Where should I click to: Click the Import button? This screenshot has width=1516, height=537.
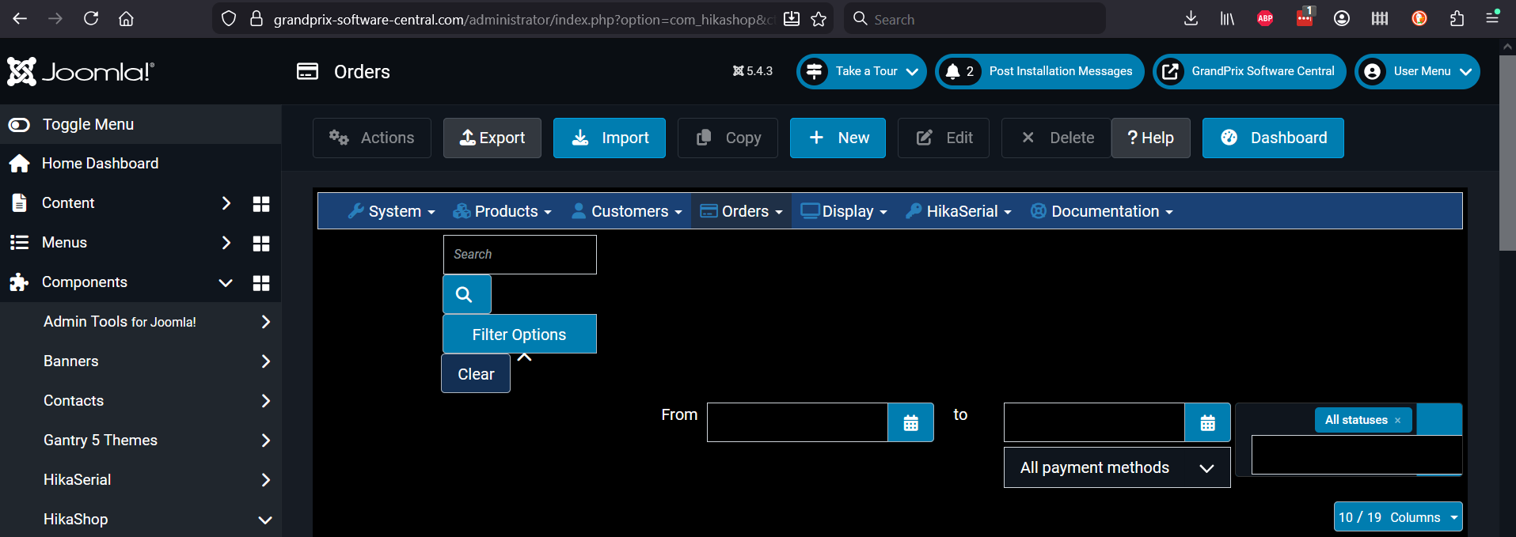coord(610,138)
